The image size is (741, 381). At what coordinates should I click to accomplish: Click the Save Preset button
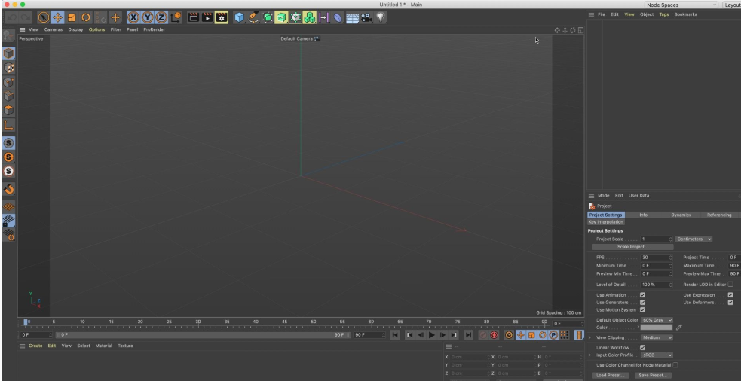click(653, 375)
